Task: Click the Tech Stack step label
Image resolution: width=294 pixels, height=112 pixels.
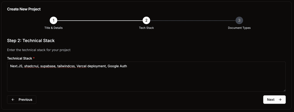Action: (146, 28)
